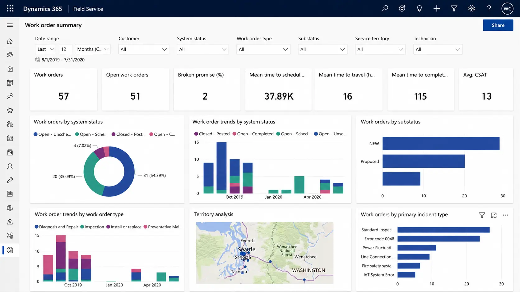520x292 pixels.
Task: Open the Customer filter dropdown
Action: point(144,49)
